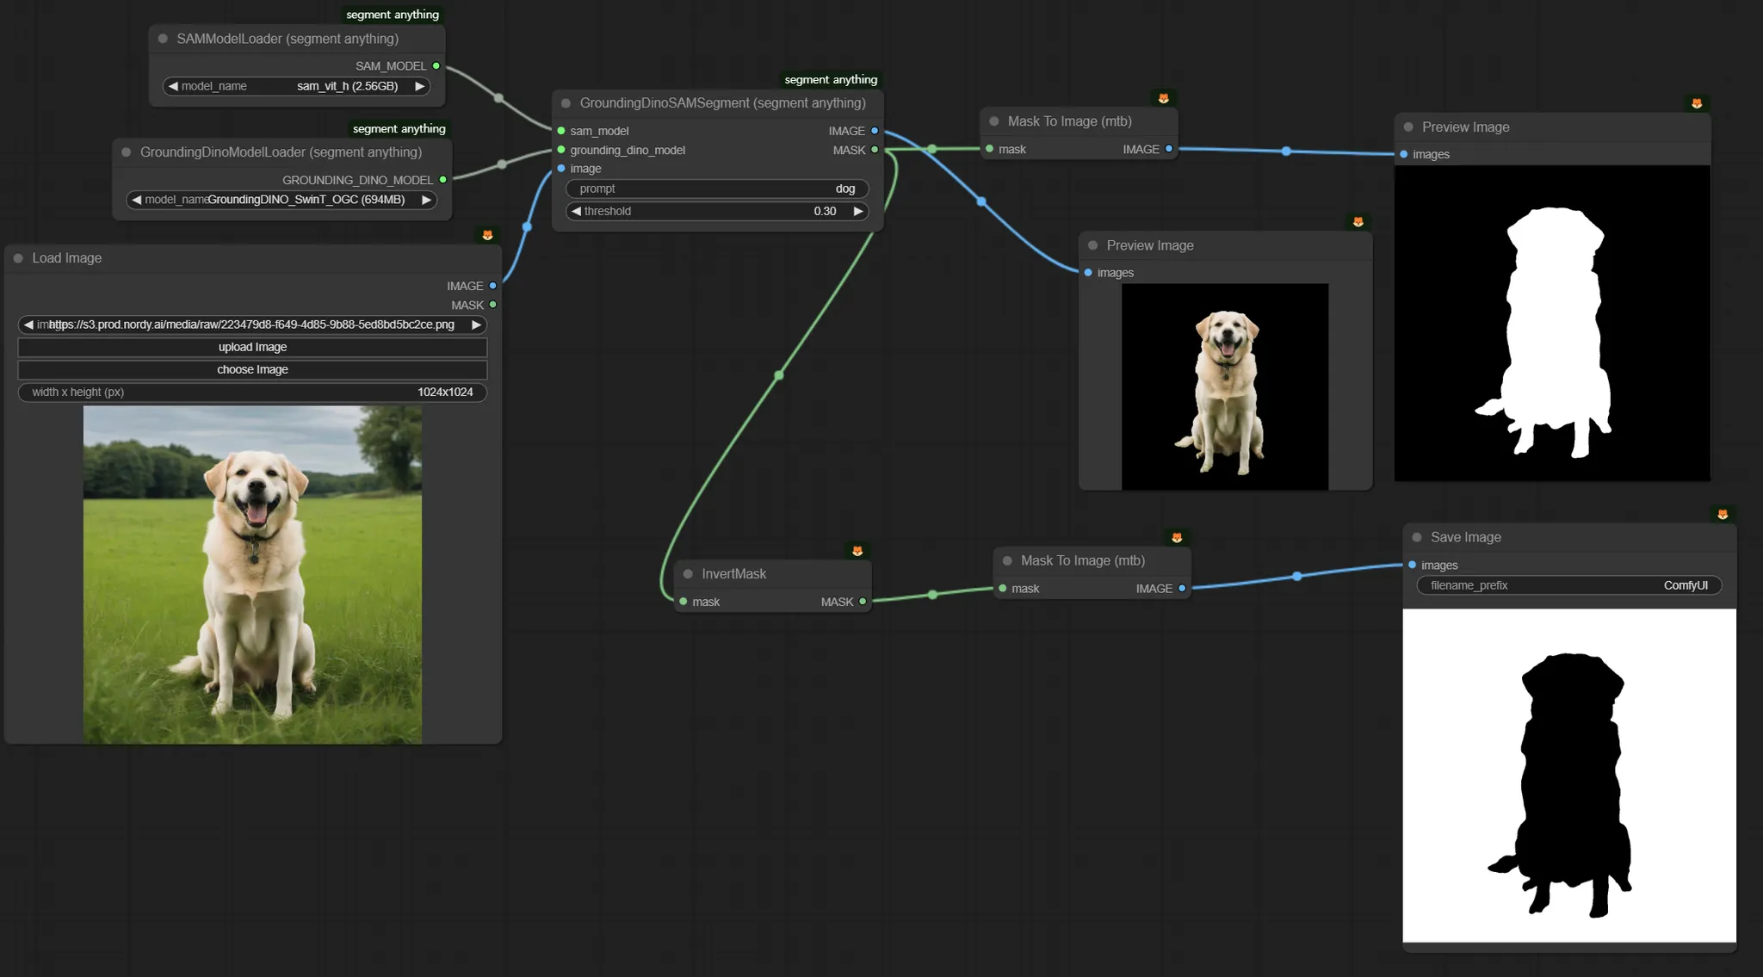Toggle collapse dot on Save Image node
The height and width of the screenshot is (977, 1763).
(1417, 537)
